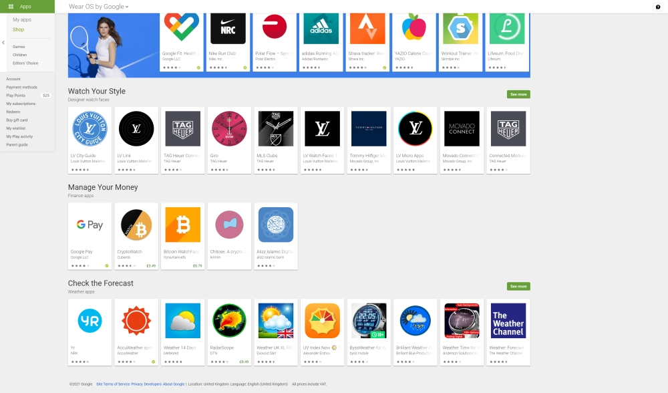Open the CryptoWatch app icon

[136, 225]
